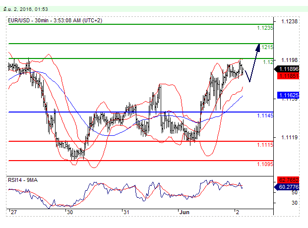
Task: Click the red support label 1.1095
Action: pos(265,164)
